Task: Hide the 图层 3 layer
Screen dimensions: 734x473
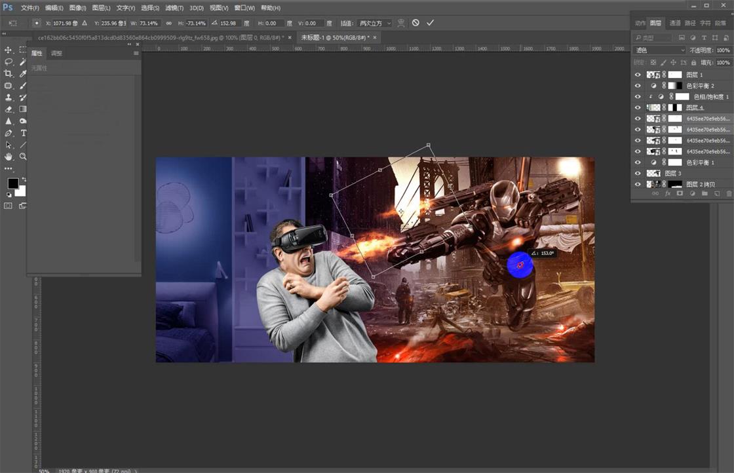Action: [637, 173]
